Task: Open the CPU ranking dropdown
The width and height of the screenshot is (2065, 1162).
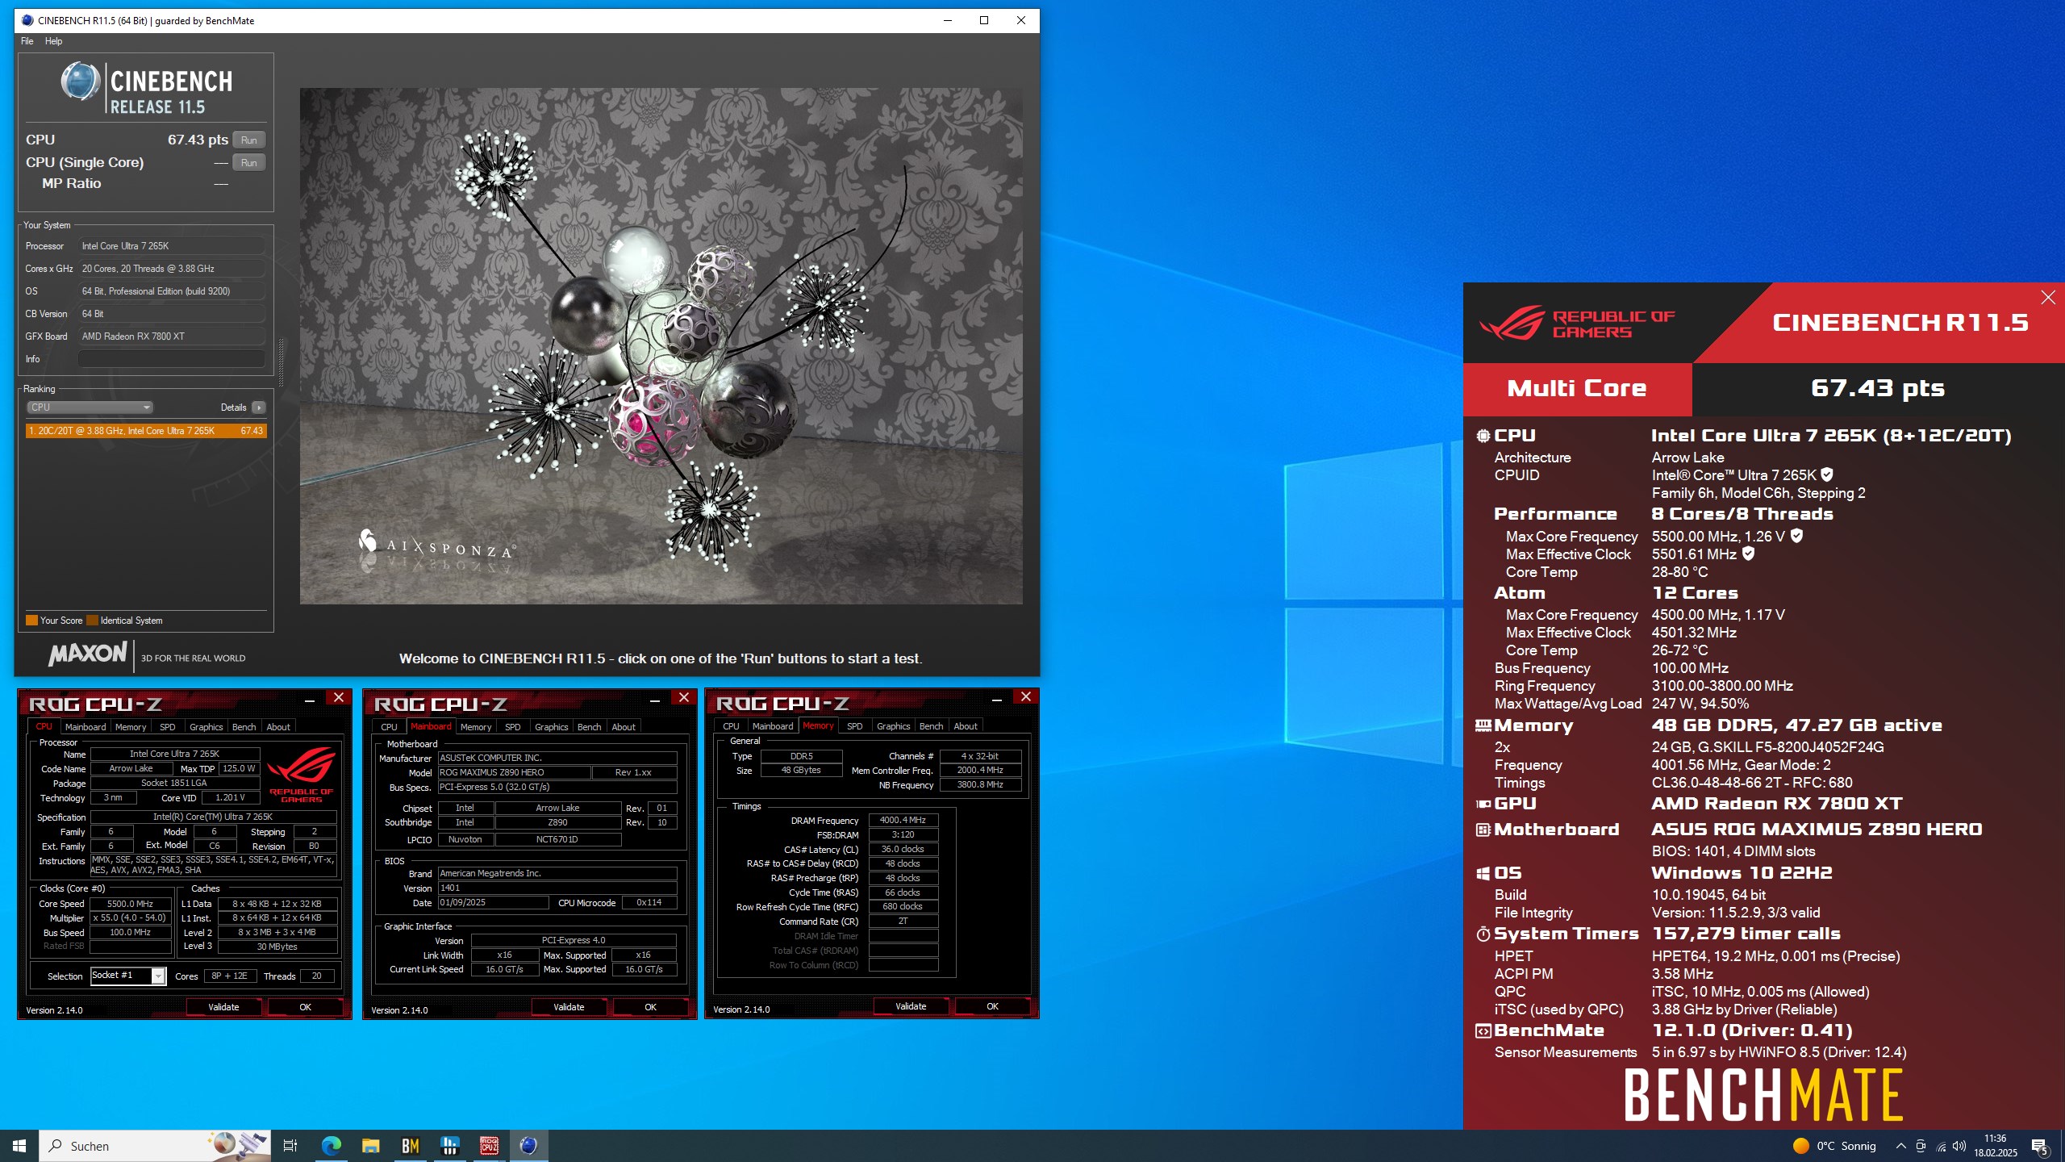Action: tap(90, 408)
